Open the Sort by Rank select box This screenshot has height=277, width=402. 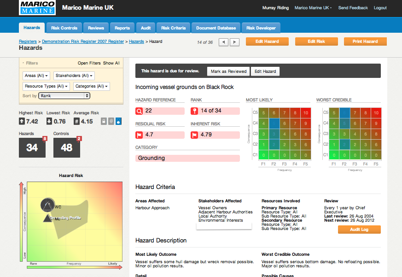[x=64, y=96]
